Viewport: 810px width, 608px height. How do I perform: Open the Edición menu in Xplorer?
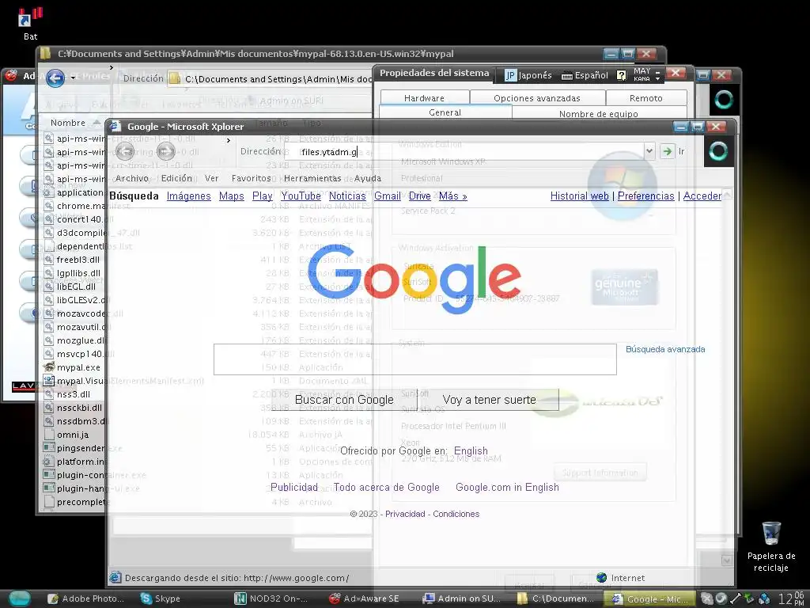tap(176, 178)
